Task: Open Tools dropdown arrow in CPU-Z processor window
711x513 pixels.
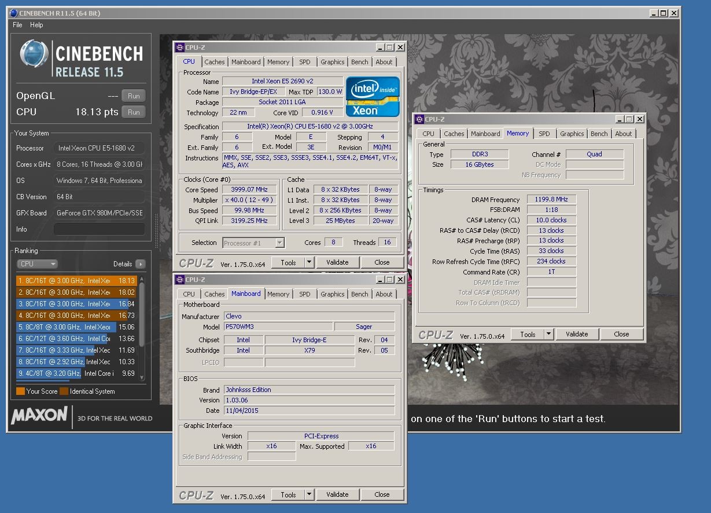Action: click(x=310, y=262)
